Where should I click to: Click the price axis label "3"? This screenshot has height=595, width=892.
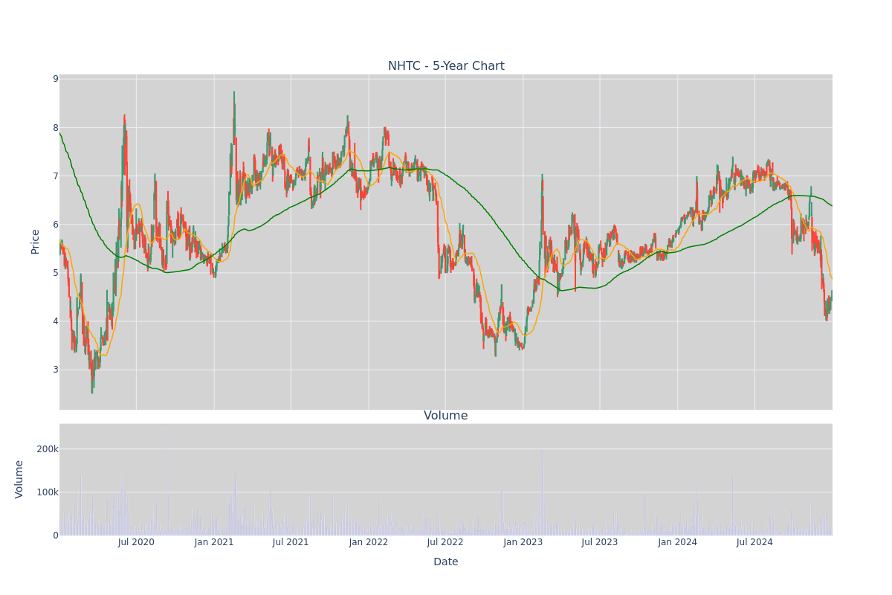coord(55,370)
